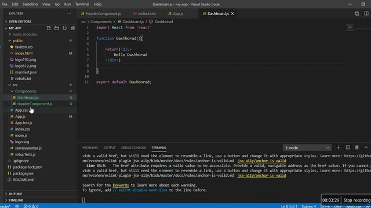Open favicon.ico in the file tree
The image size is (371, 208).
tap(24, 47)
